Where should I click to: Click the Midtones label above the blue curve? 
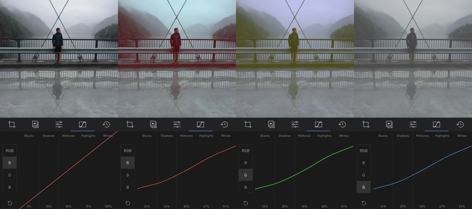(x=422, y=136)
